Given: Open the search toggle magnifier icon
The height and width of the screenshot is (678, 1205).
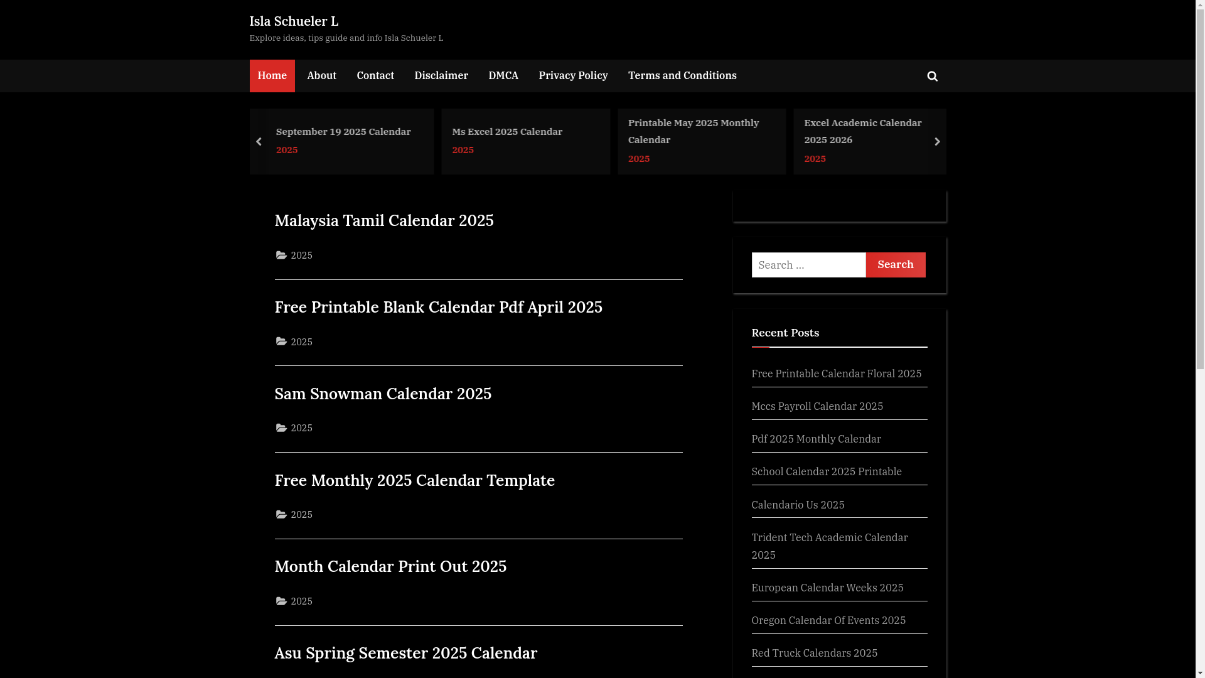Looking at the screenshot, I should tap(932, 76).
